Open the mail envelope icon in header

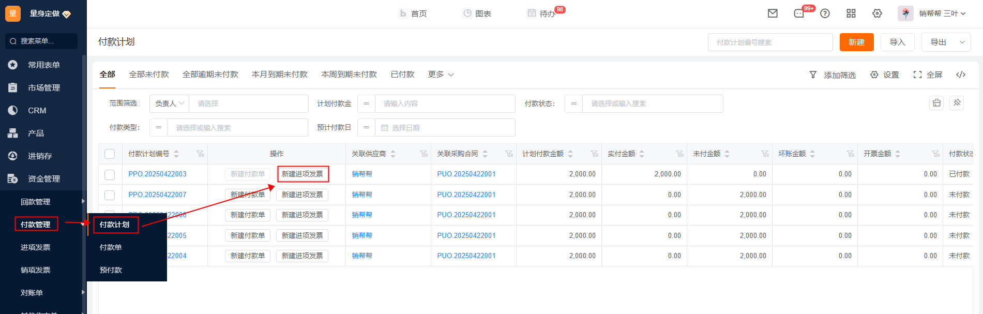[x=773, y=13]
